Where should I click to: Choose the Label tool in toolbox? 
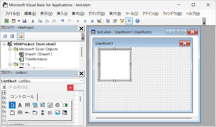[x=20, y=105]
